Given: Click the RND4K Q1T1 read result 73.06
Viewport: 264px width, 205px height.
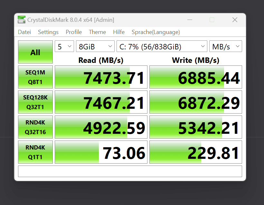Looking at the screenshot, I should (x=101, y=152).
